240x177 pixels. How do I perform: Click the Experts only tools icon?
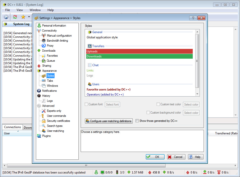[44, 111]
